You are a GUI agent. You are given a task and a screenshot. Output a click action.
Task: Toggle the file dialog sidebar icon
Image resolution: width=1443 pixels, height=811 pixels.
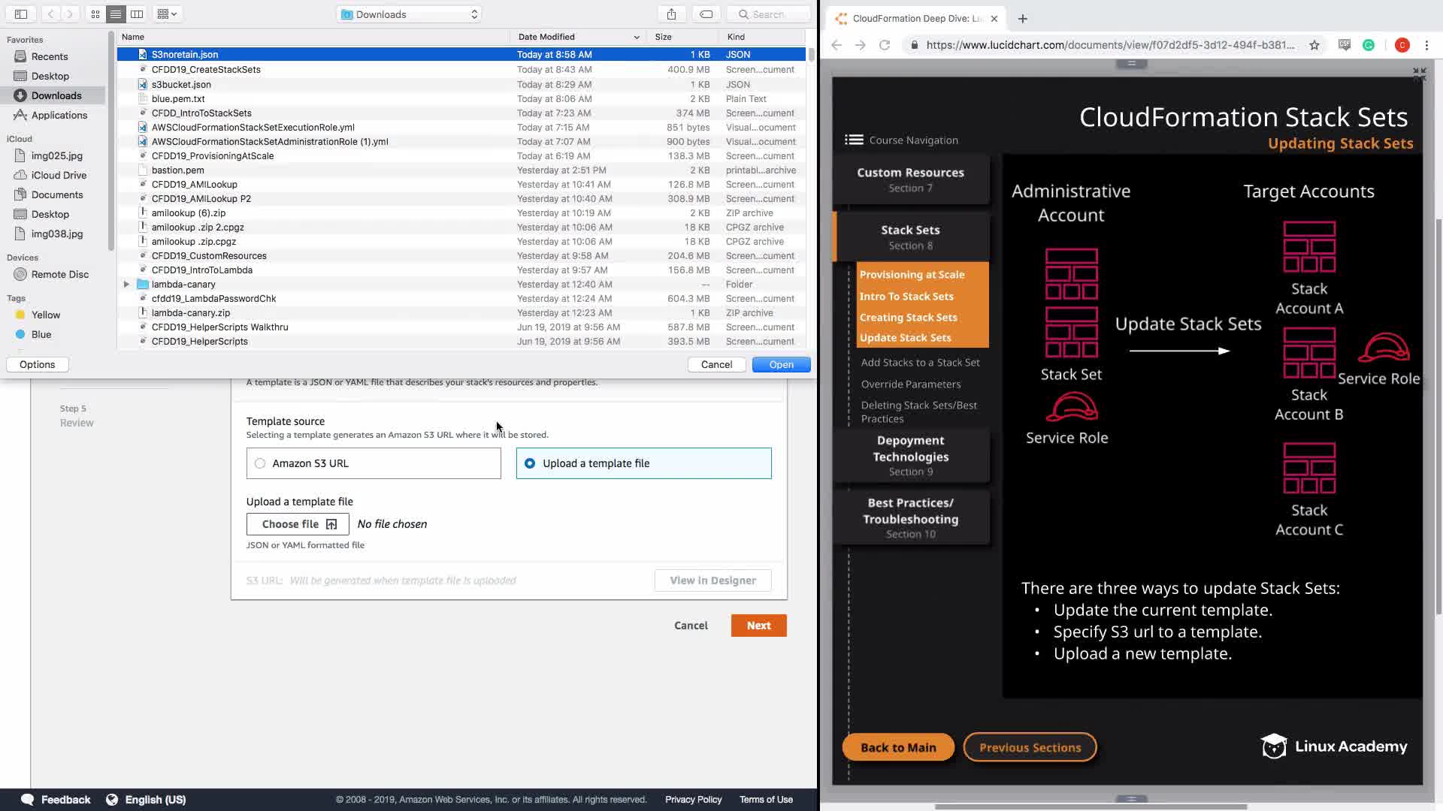coord(21,14)
